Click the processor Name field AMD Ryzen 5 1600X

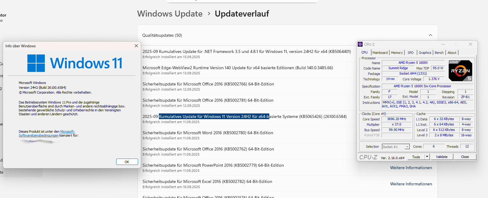[x=413, y=63]
